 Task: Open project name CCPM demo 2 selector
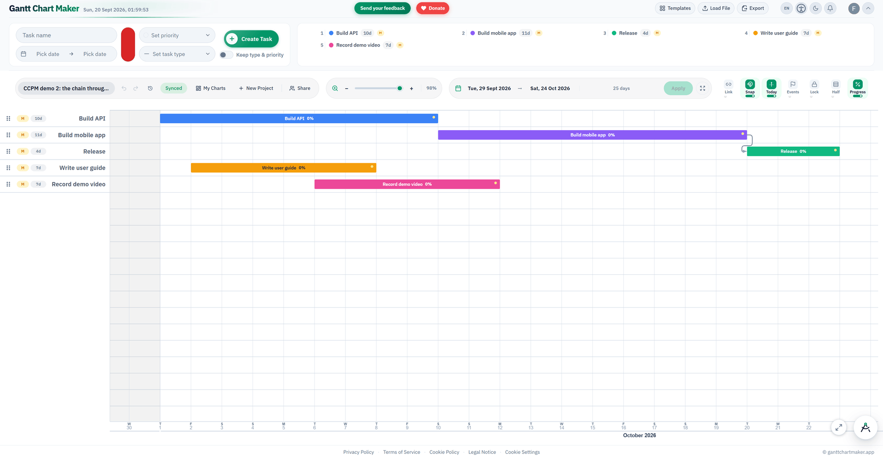coord(66,88)
